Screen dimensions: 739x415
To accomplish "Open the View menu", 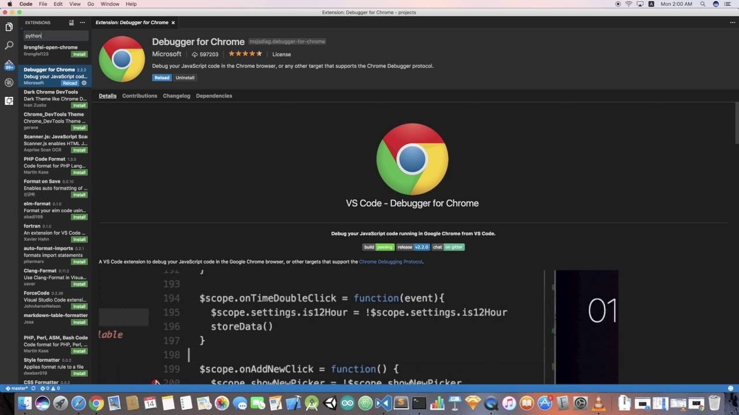I will tap(75, 4).
